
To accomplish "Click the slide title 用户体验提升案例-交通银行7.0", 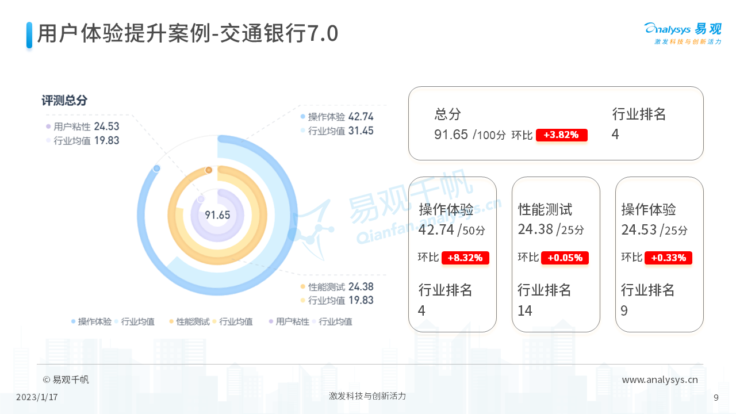I will point(187,34).
